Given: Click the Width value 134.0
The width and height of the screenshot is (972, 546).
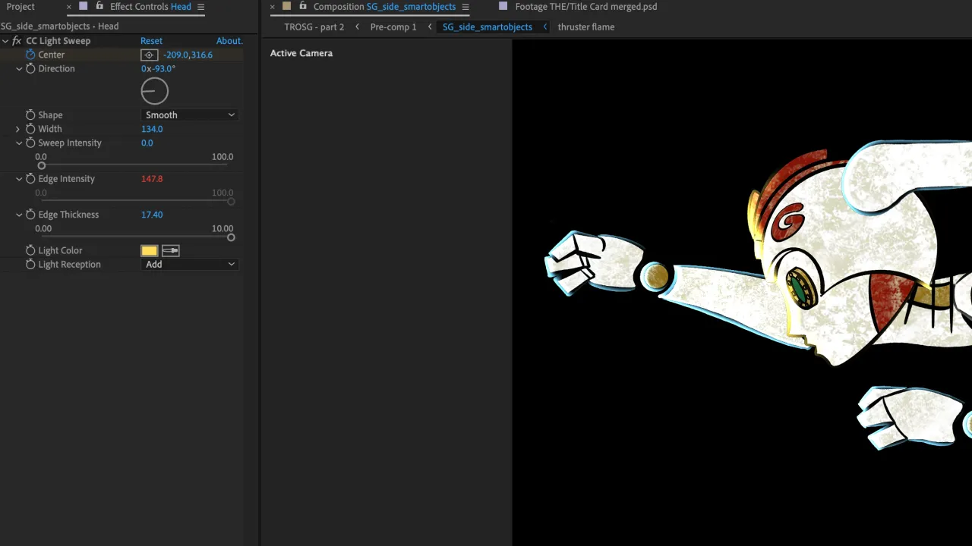Looking at the screenshot, I should [152, 129].
